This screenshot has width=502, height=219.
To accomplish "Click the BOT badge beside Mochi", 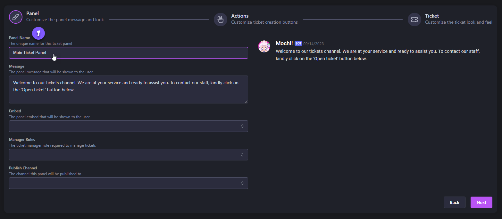I will (298, 44).
